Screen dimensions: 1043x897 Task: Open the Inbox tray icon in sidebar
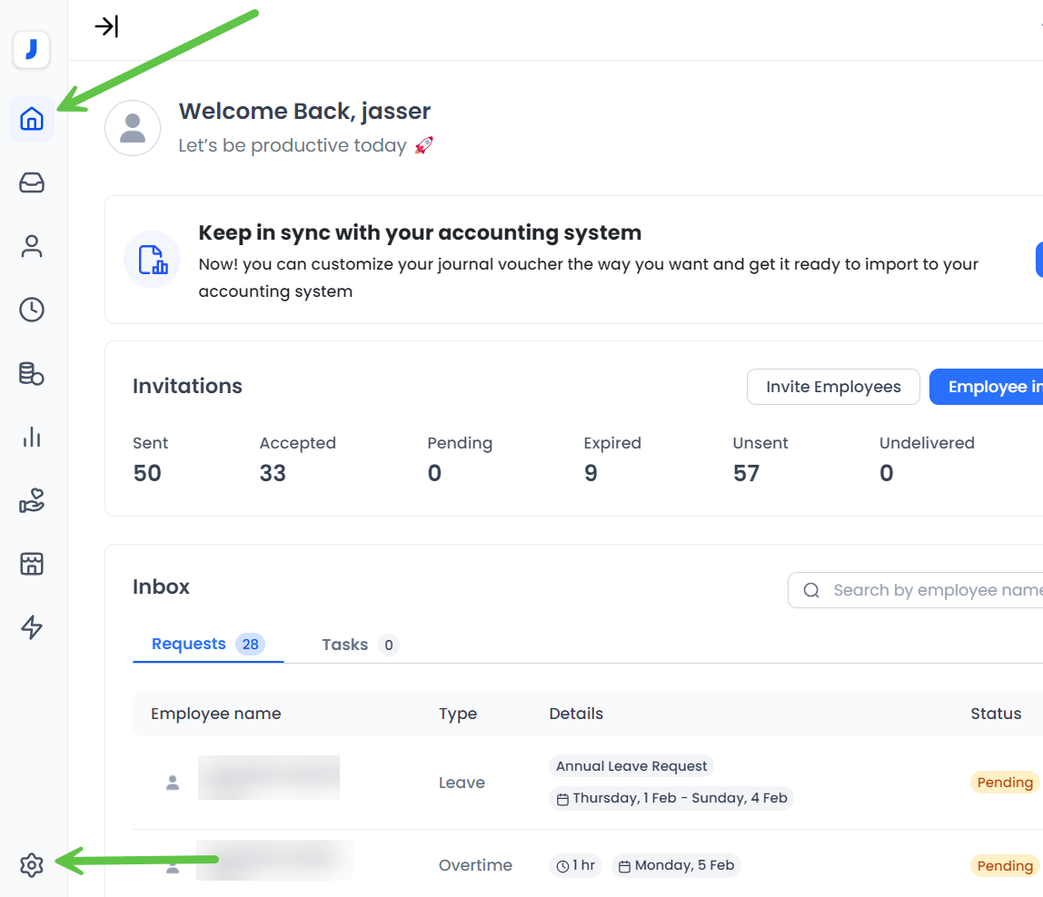pos(32,183)
